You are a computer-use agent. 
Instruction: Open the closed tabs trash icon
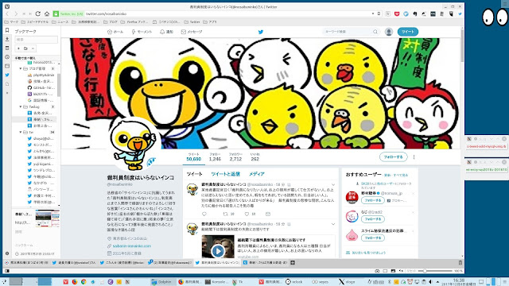(460, 263)
